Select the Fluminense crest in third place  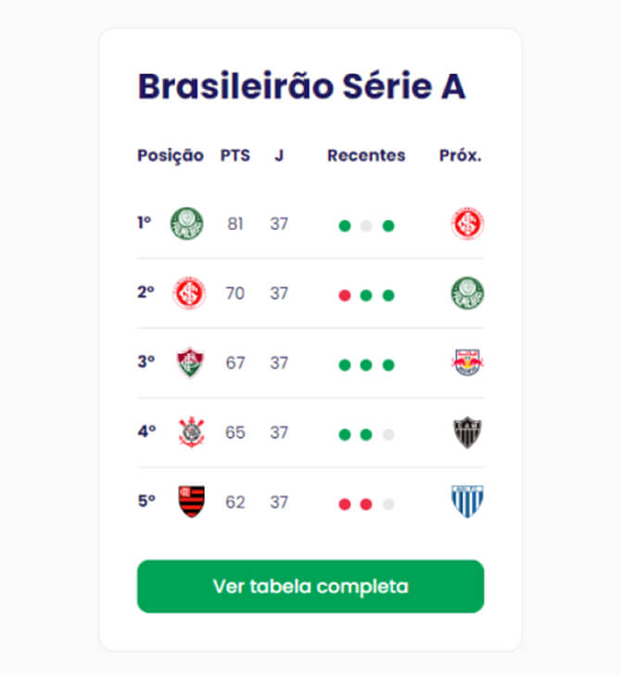tap(190, 363)
